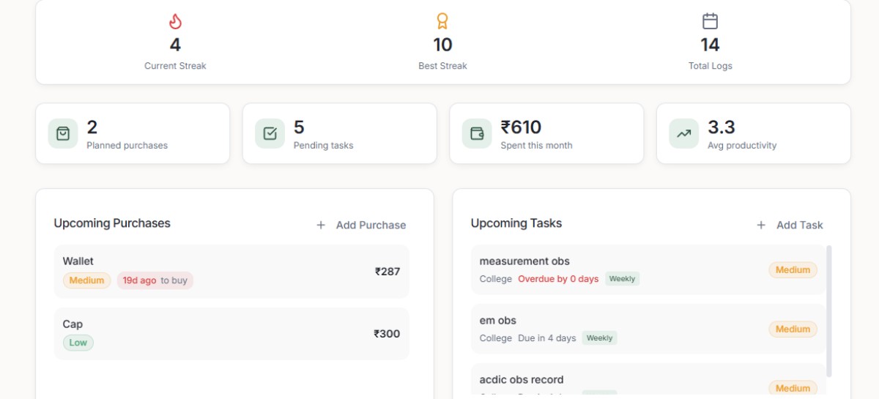
Task: Click the Avg productivity trend icon
Action: click(x=683, y=133)
